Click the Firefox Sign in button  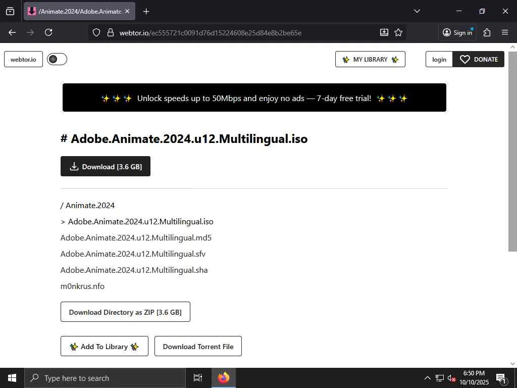pyautogui.click(x=457, y=32)
